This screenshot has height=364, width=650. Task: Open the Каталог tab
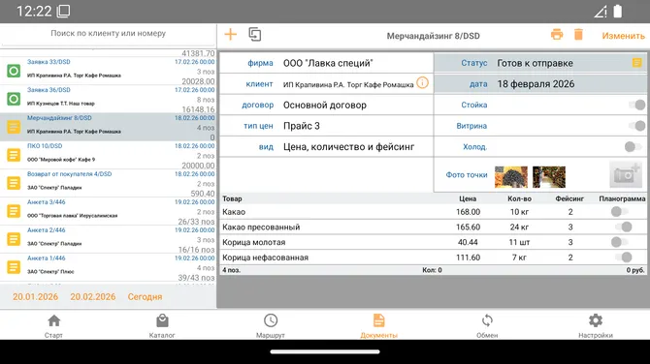[162, 326]
